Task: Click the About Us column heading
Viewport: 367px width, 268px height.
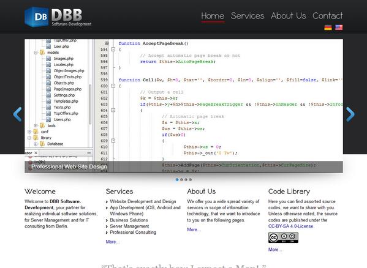Action: pyautogui.click(x=202, y=192)
